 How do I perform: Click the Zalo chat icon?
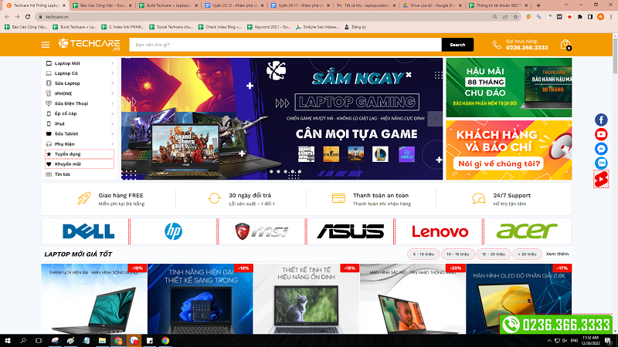(x=601, y=163)
